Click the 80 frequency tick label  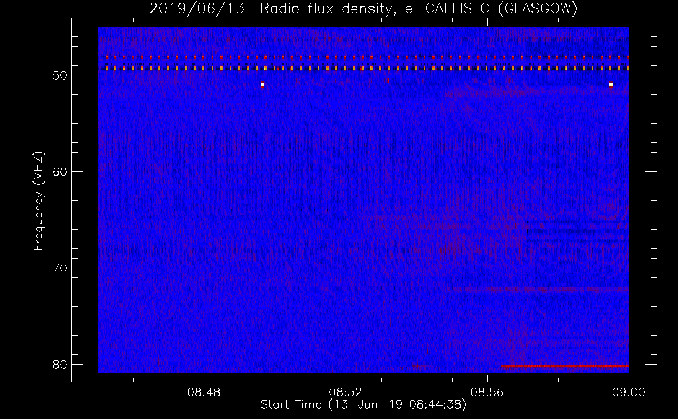(x=60, y=365)
